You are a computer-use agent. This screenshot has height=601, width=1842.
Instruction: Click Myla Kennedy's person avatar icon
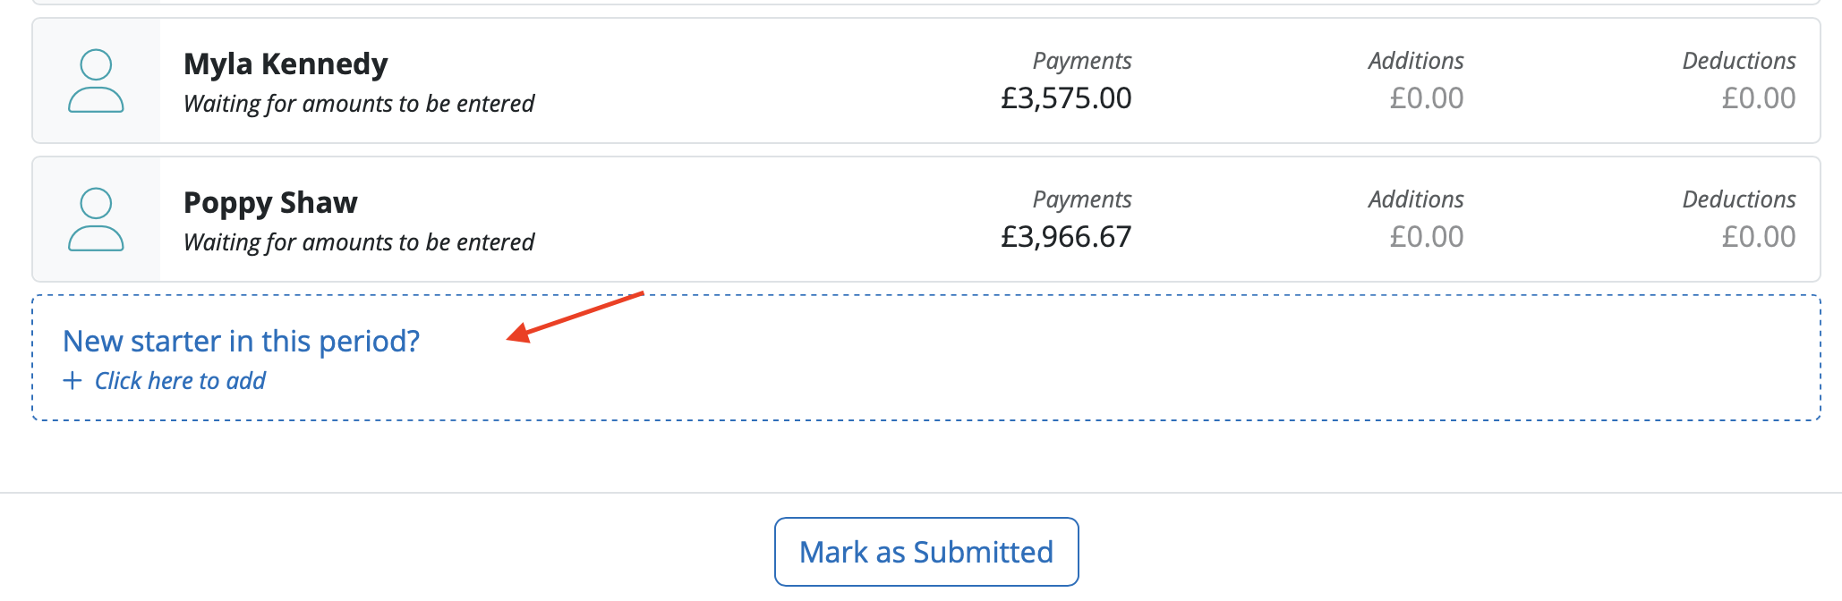pos(96,80)
